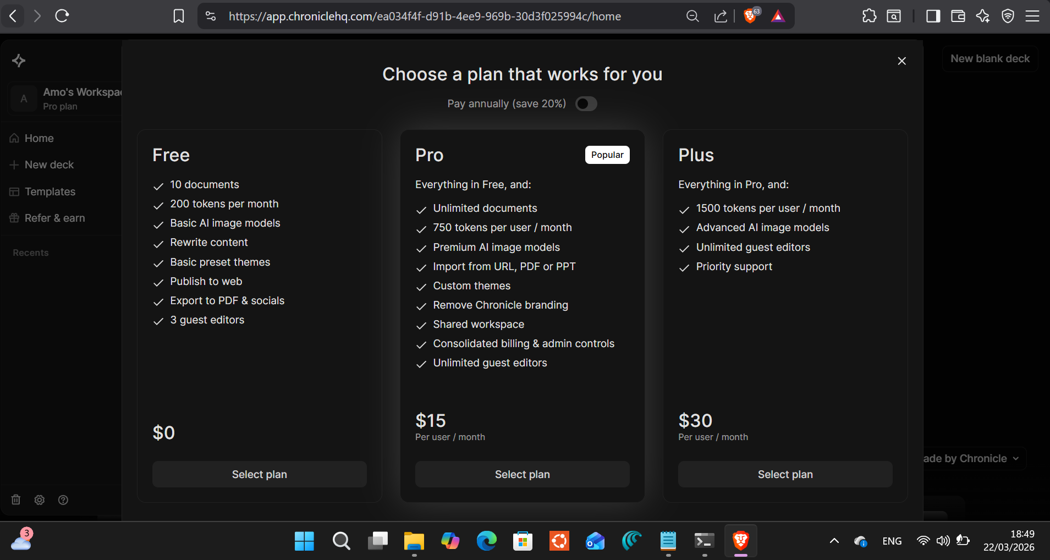
Task: Open Microsoft Edge from taskbar
Action: click(x=486, y=541)
